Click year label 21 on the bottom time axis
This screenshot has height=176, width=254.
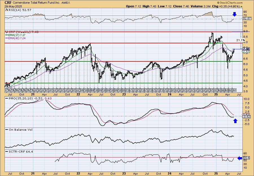pyautogui.click(x=33, y=173)
